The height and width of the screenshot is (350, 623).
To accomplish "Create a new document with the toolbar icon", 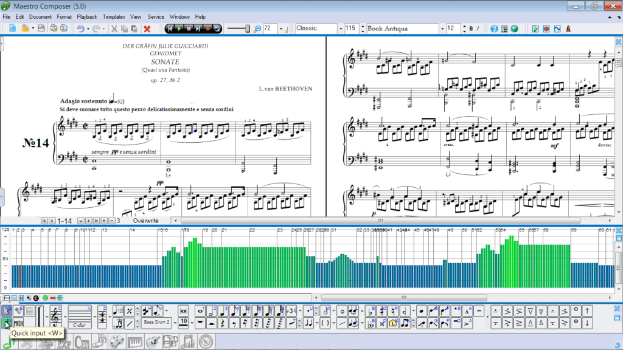I will pyautogui.click(x=12, y=29).
